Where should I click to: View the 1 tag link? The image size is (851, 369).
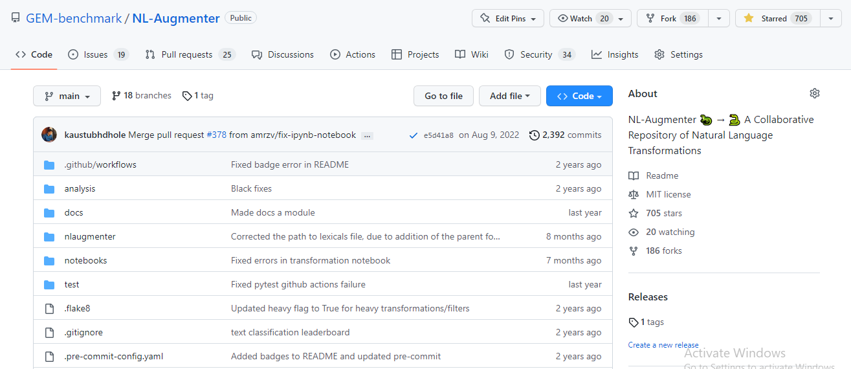pyautogui.click(x=198, y=96)
